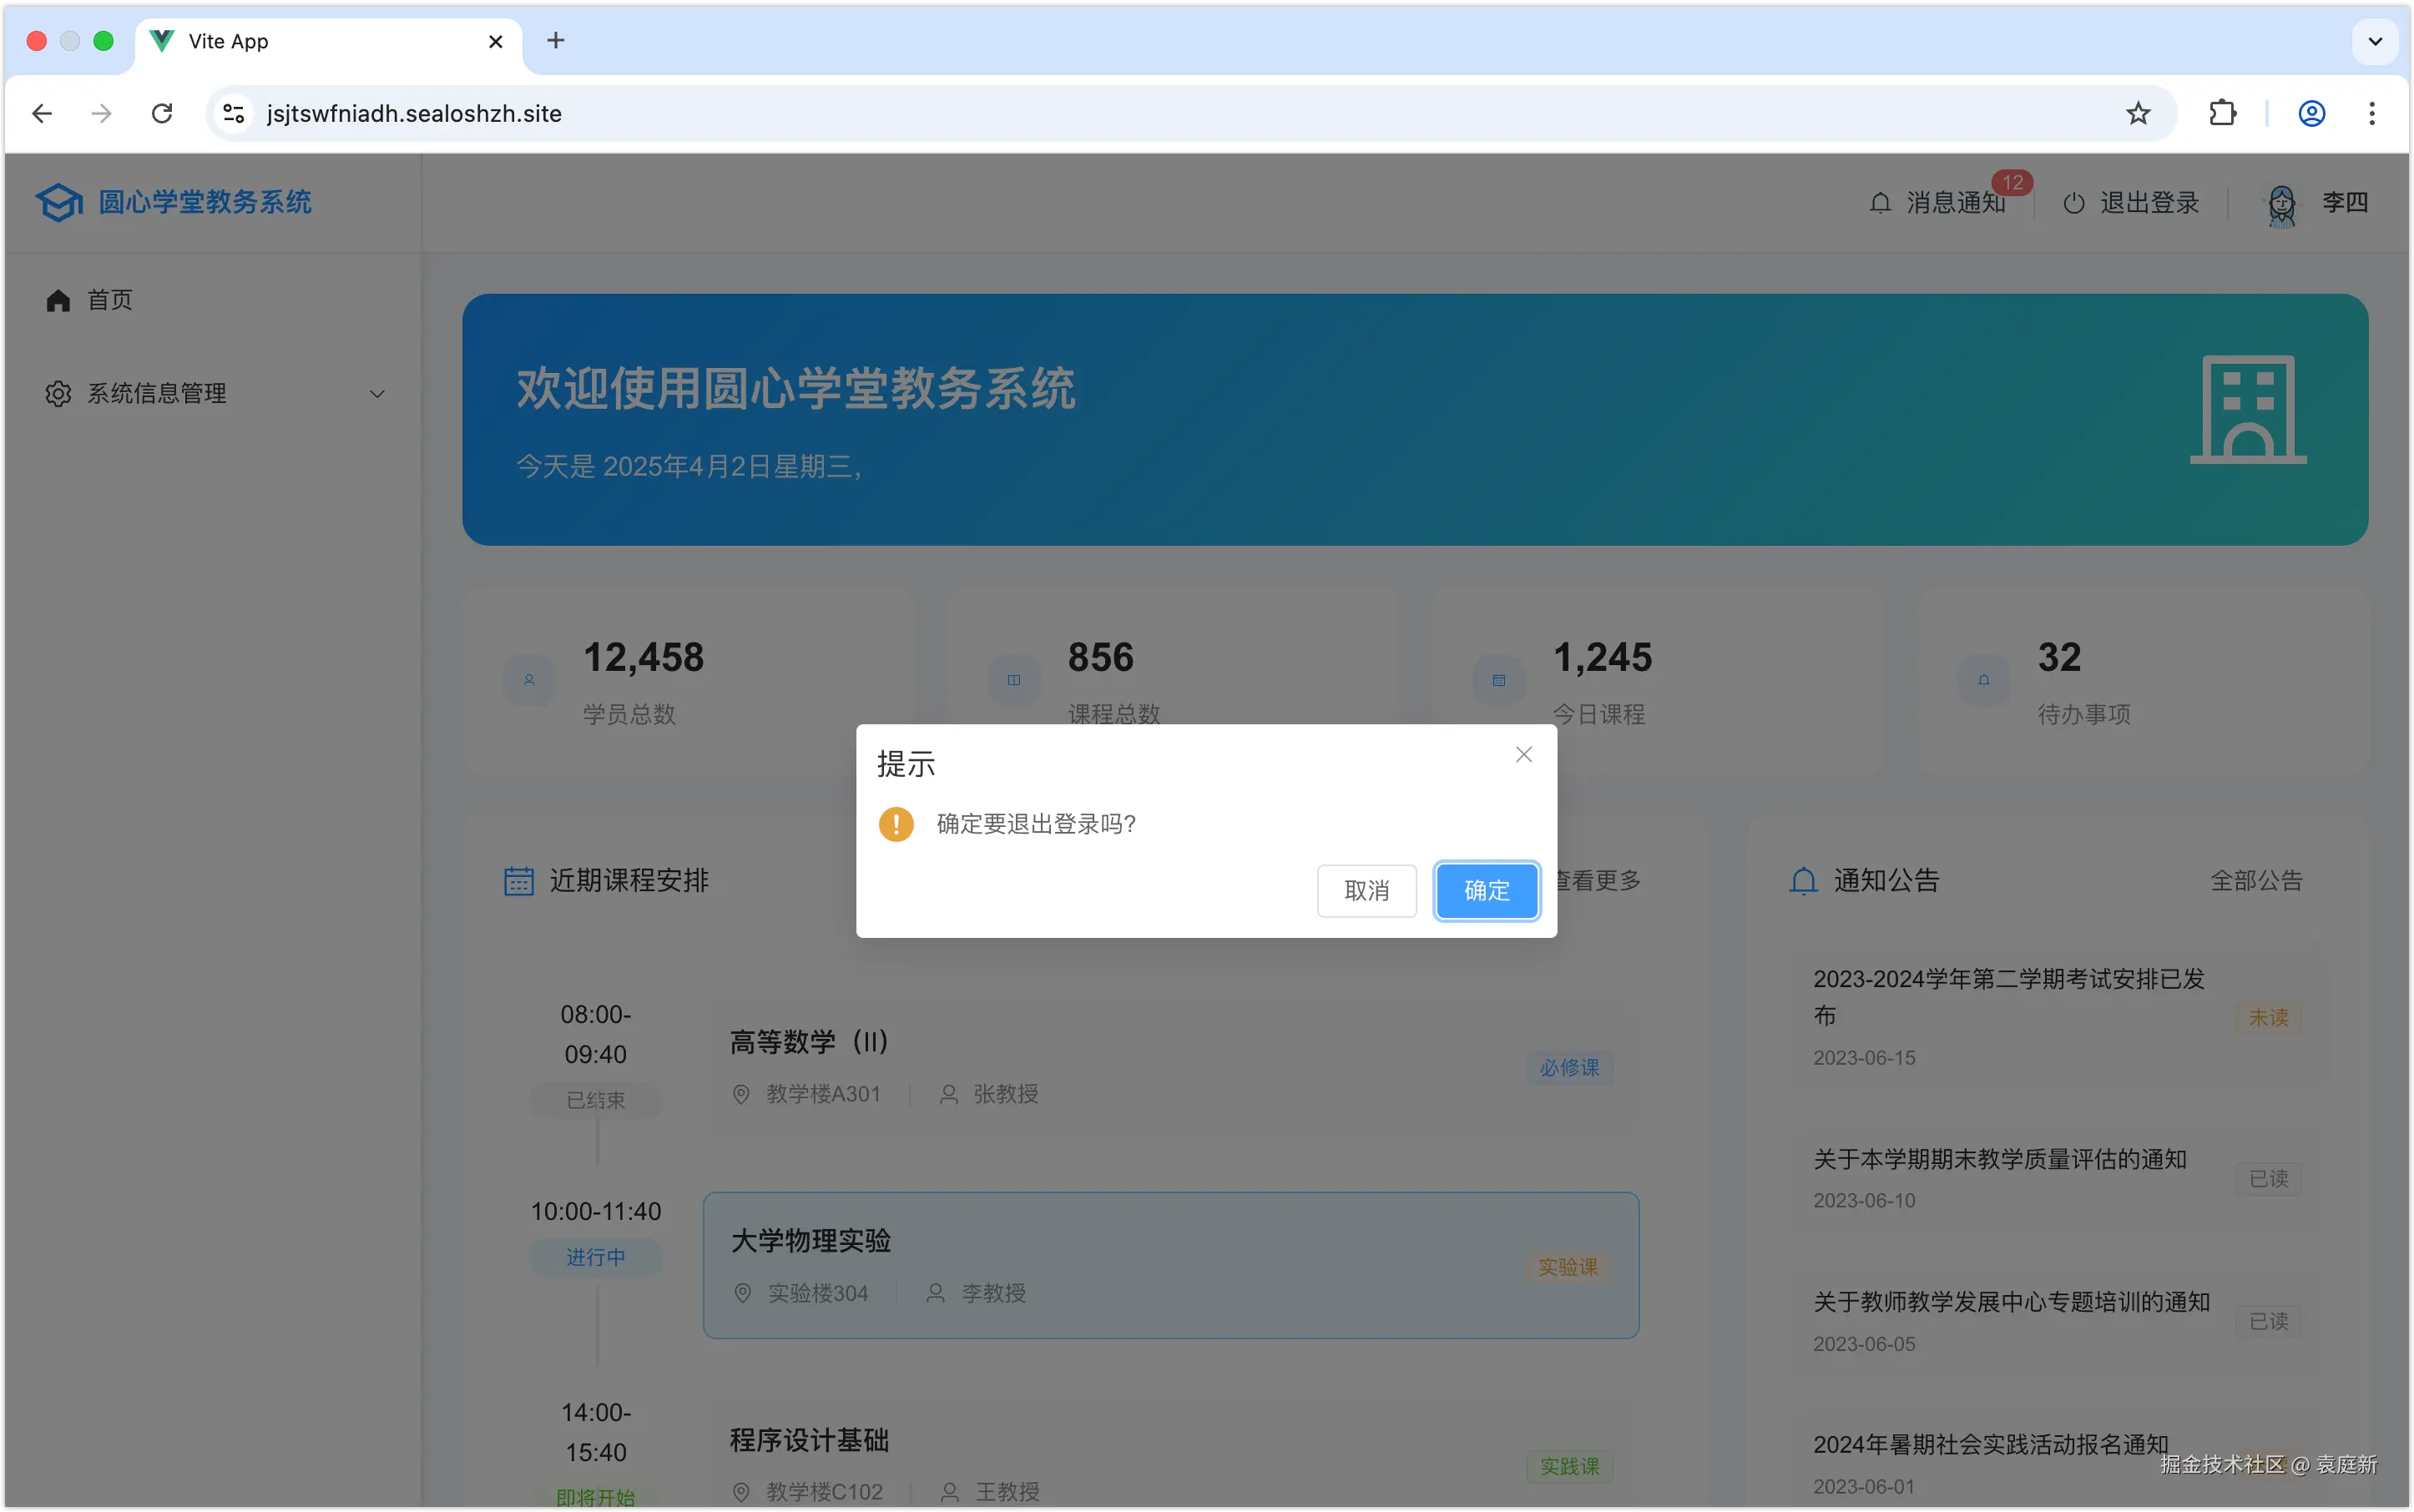
Task: Click the 李四 user avatar
Action: click(2281, 205)
